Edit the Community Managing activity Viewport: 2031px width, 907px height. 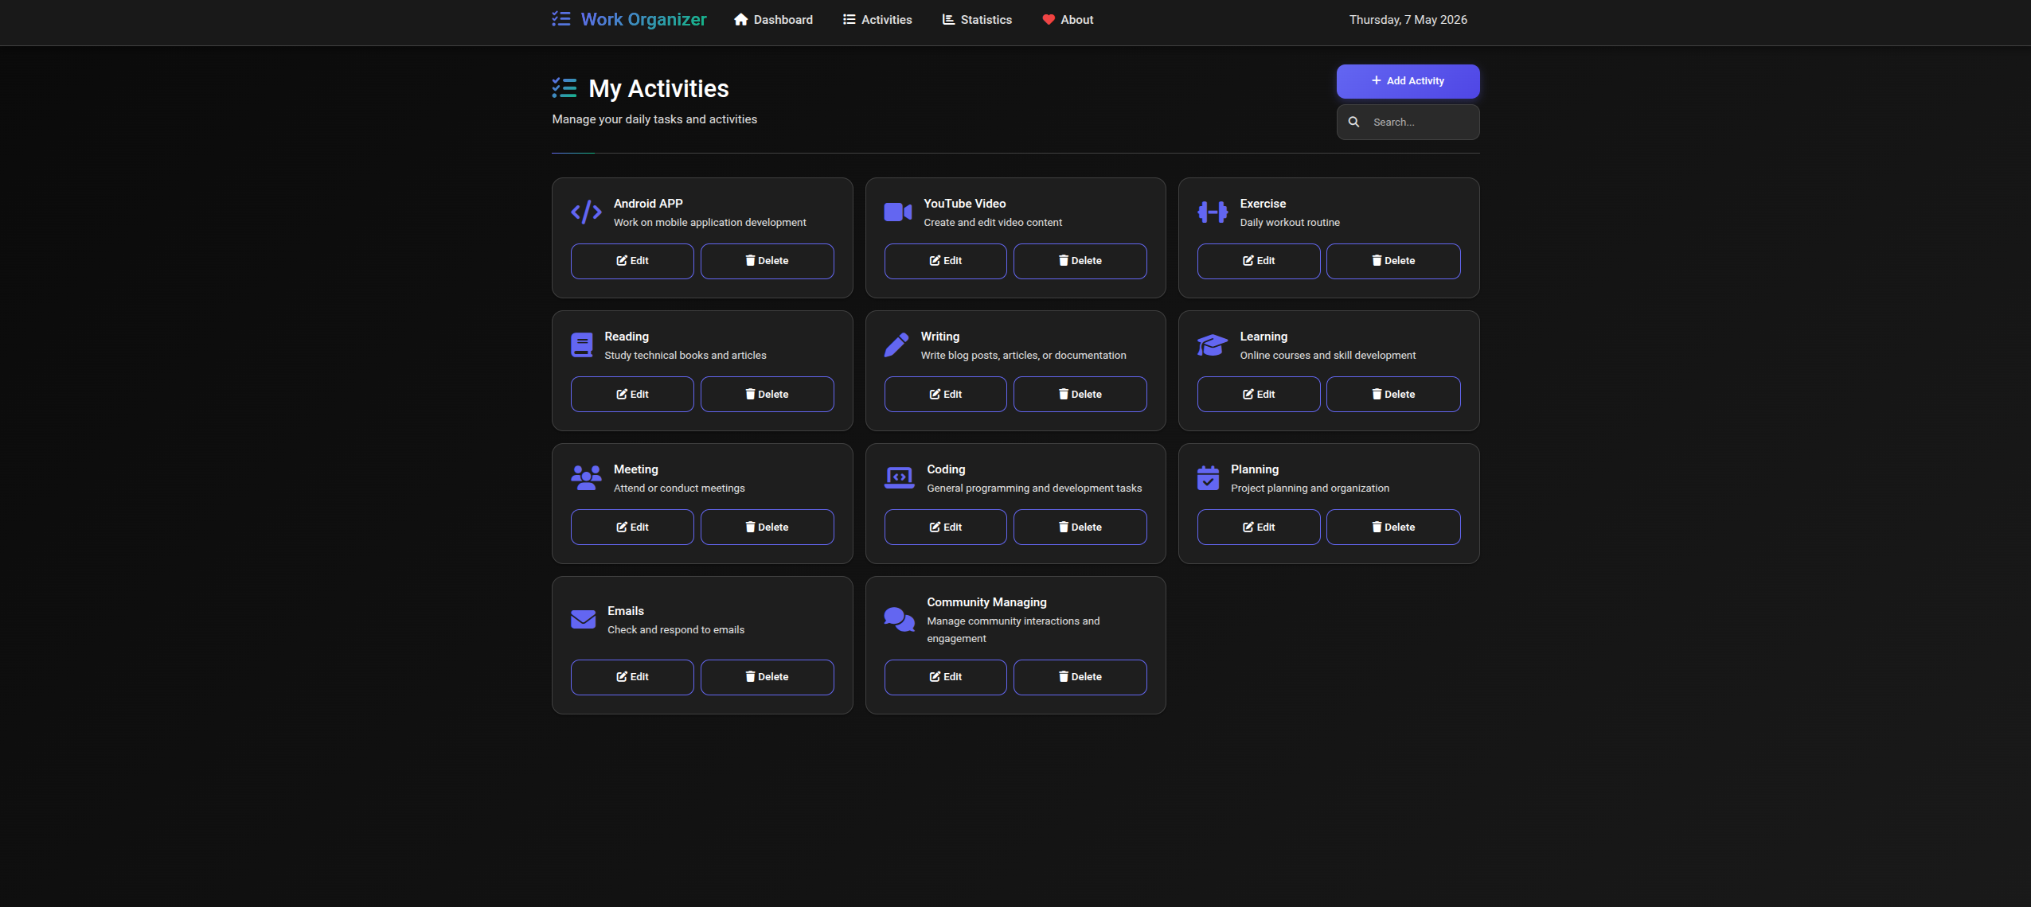tap(945, 677)
